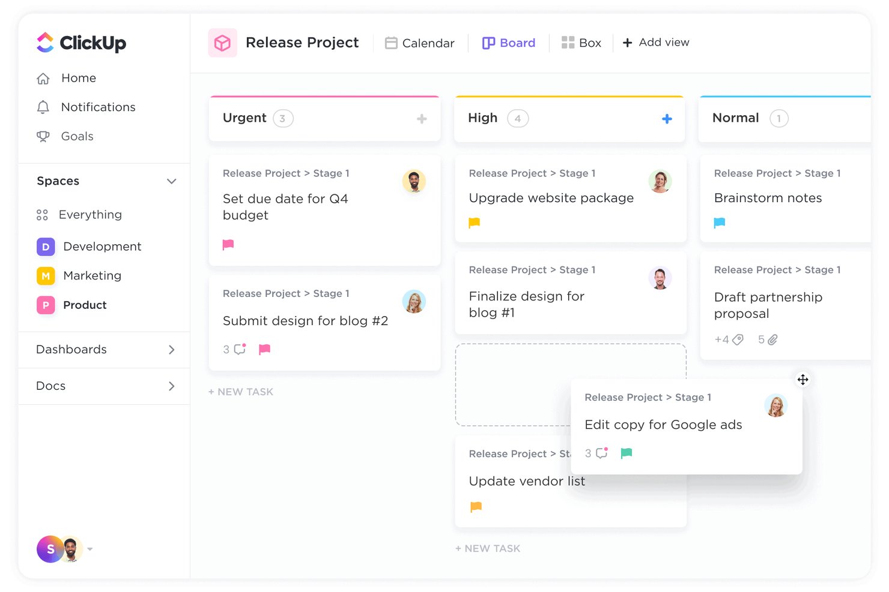The image size is (889, 592).
Task: Click the yellow M Marketing badge
Action: click(46, 276)
